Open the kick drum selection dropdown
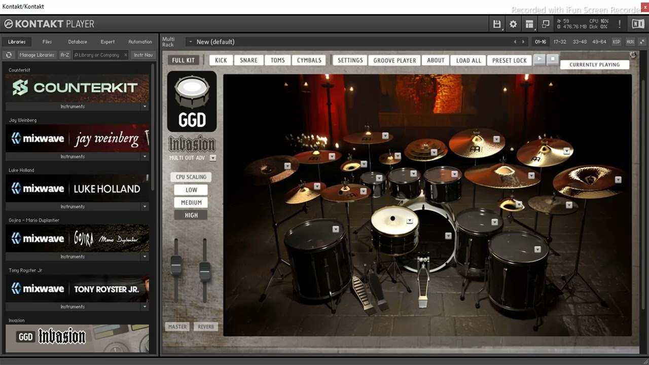 448,236
